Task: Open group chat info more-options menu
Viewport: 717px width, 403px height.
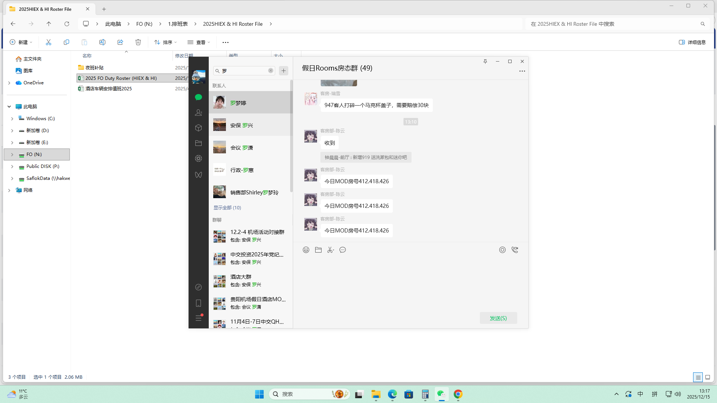Action: tap(522, 71)
